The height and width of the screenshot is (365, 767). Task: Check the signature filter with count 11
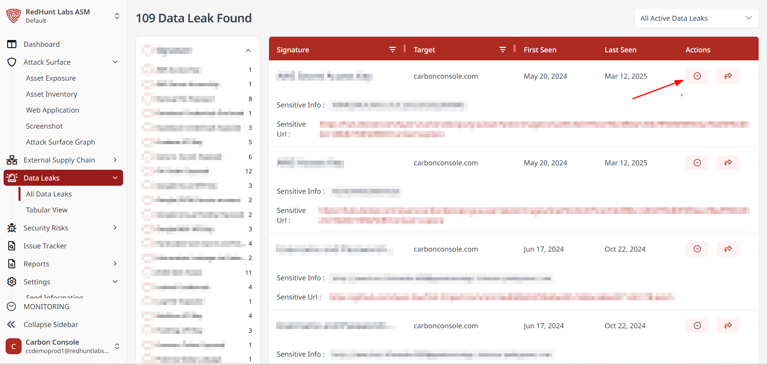[x=147, y=272]
